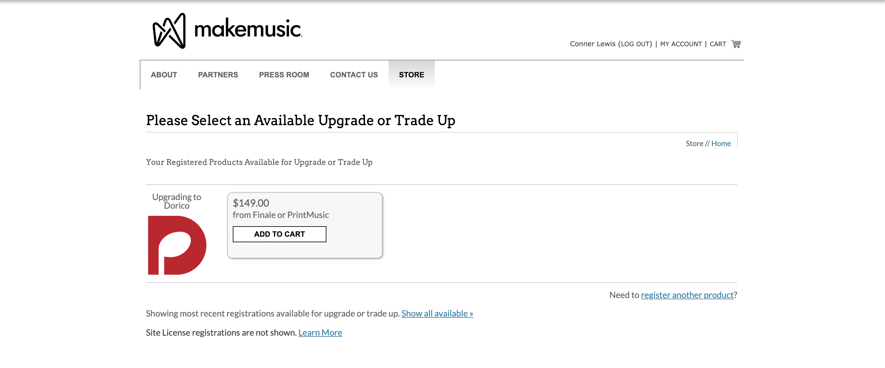
Task: Expand with Show all available link
Action: click(x=437, y=313)
